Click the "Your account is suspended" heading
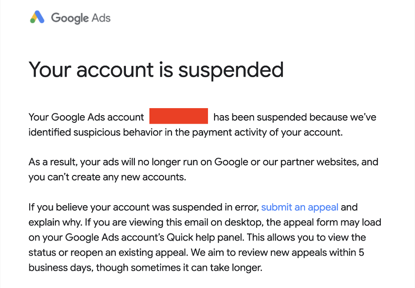 pyautogui.click(x=156, y=70)
